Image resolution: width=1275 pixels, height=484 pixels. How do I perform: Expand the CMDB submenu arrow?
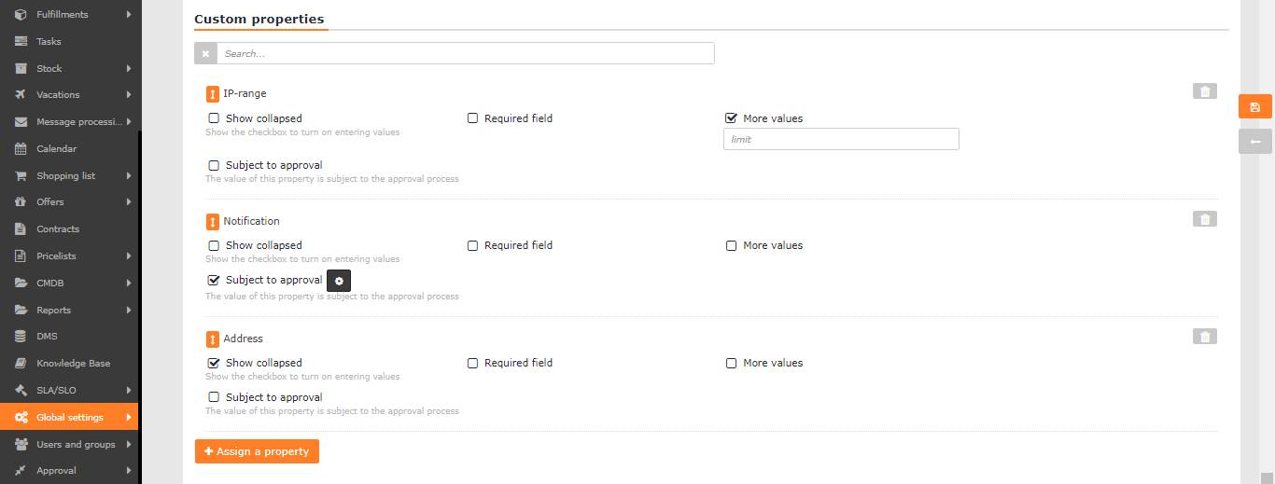pos(129,283)
